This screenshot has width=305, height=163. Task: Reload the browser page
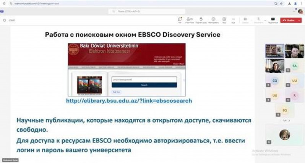[x=4, y=3]
